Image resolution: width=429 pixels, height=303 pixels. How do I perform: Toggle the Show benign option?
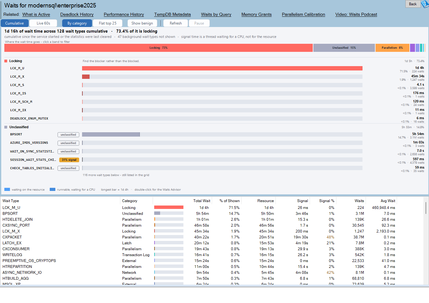point(142,23)
